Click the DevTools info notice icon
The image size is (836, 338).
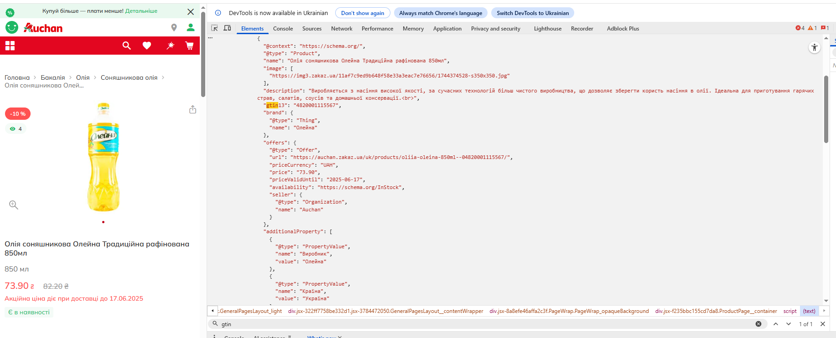pos(218,13)
